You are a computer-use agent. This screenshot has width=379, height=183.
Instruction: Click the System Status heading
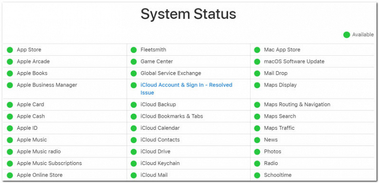click(189, 14)
